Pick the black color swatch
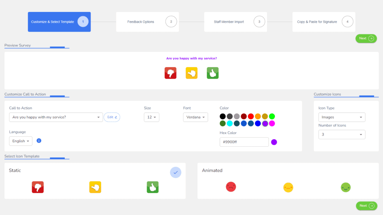The height and width of the screenshot is (215, 383). [223, 116]
